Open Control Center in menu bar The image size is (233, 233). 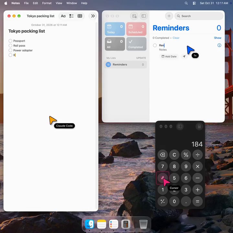click(x=194, y=3)
